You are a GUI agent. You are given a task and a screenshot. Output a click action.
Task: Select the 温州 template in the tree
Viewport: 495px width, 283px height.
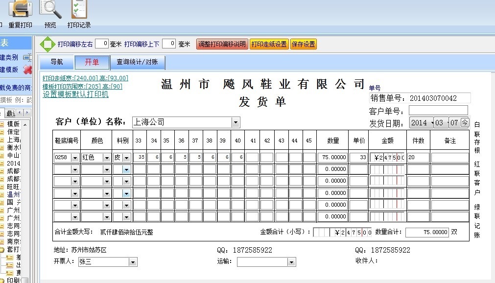pos(14,194)
